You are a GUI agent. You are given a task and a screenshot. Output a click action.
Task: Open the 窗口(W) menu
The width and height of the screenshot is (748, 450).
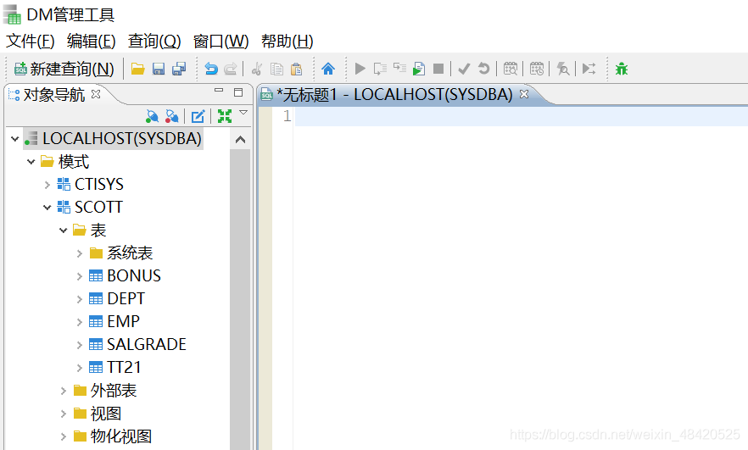(x=220, y=42)
